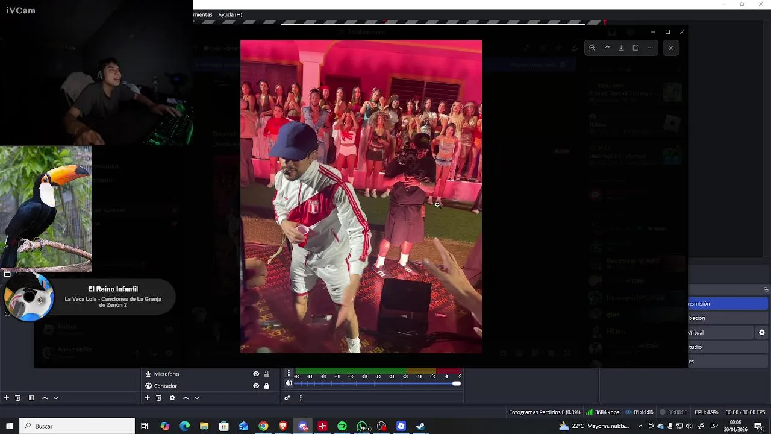Click the Virtual camera button in OBS

721,333
